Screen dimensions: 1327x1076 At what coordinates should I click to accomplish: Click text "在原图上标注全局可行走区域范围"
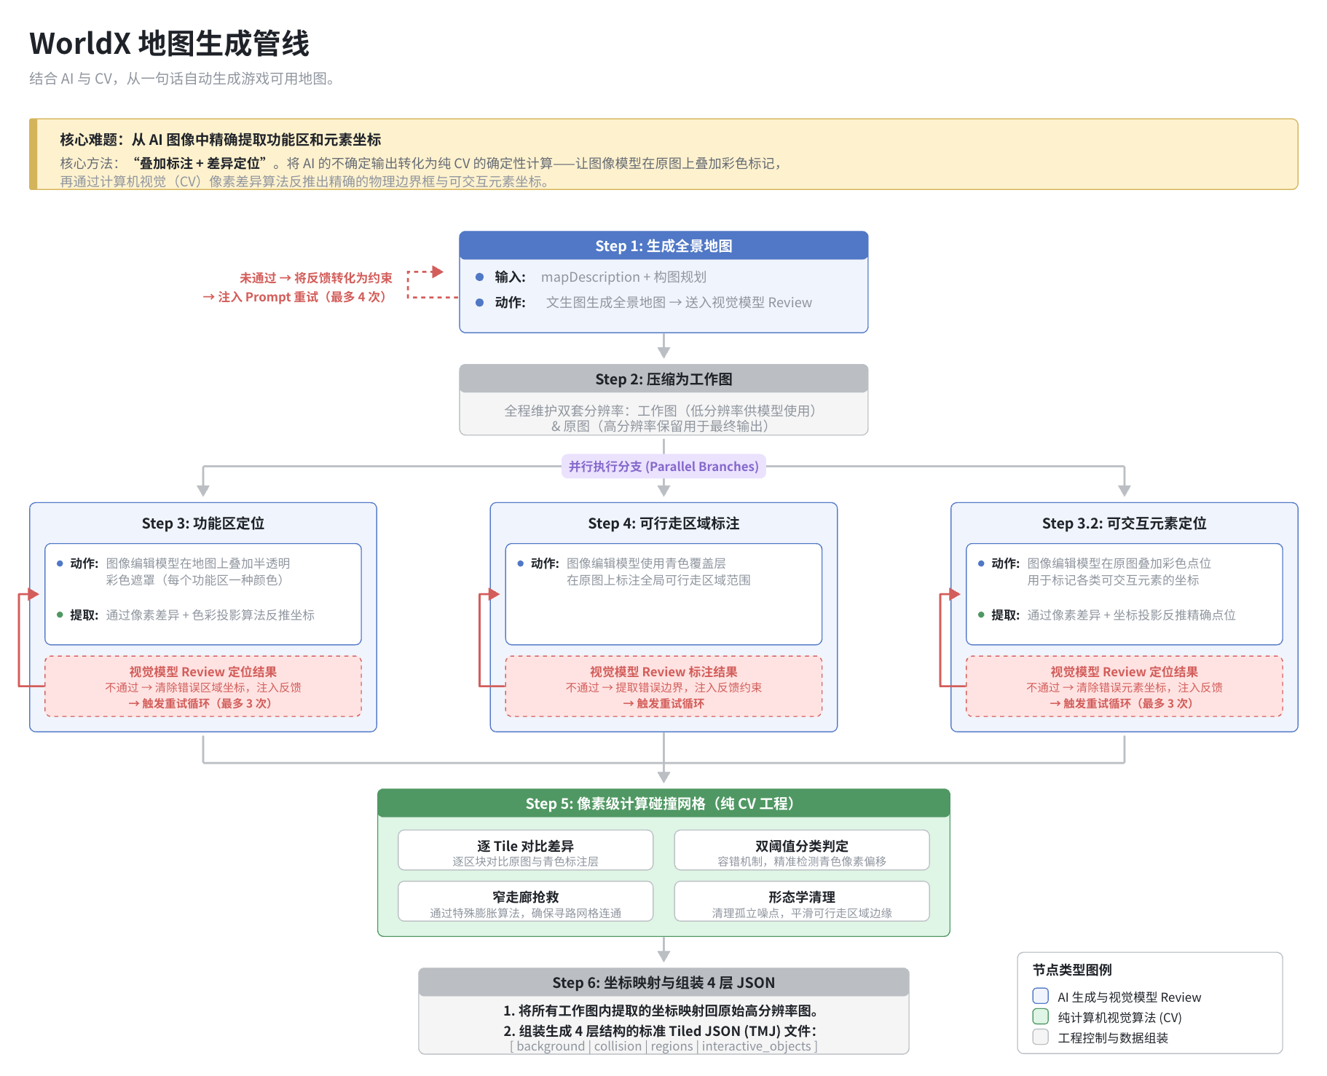(x=658, y=580)
